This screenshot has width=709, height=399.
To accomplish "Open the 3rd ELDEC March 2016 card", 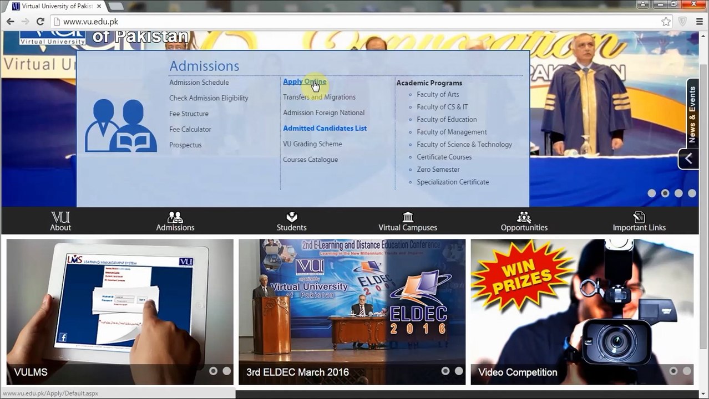I will [352, 312].
